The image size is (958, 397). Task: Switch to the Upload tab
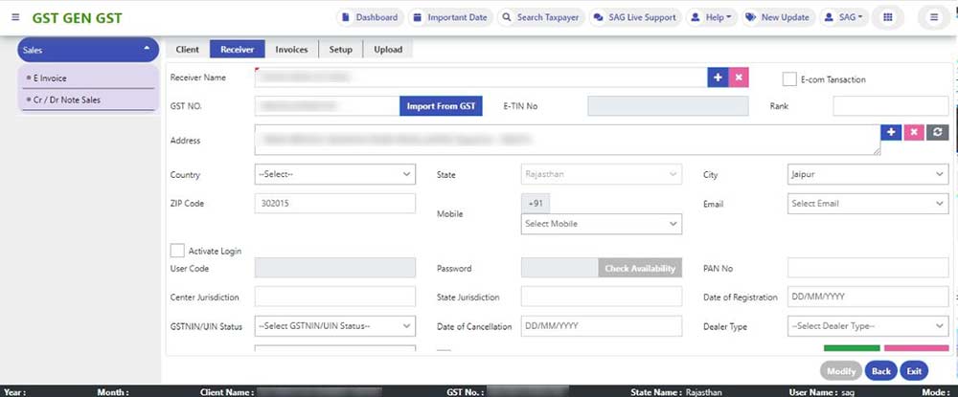click(x=388, y=50)
